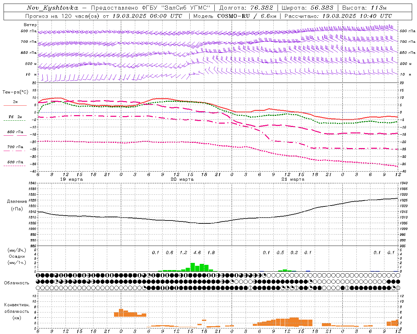Click the 'Конвективн.' convective cloud label
This screenshot has height=334, width=417.
pos(17,305)
